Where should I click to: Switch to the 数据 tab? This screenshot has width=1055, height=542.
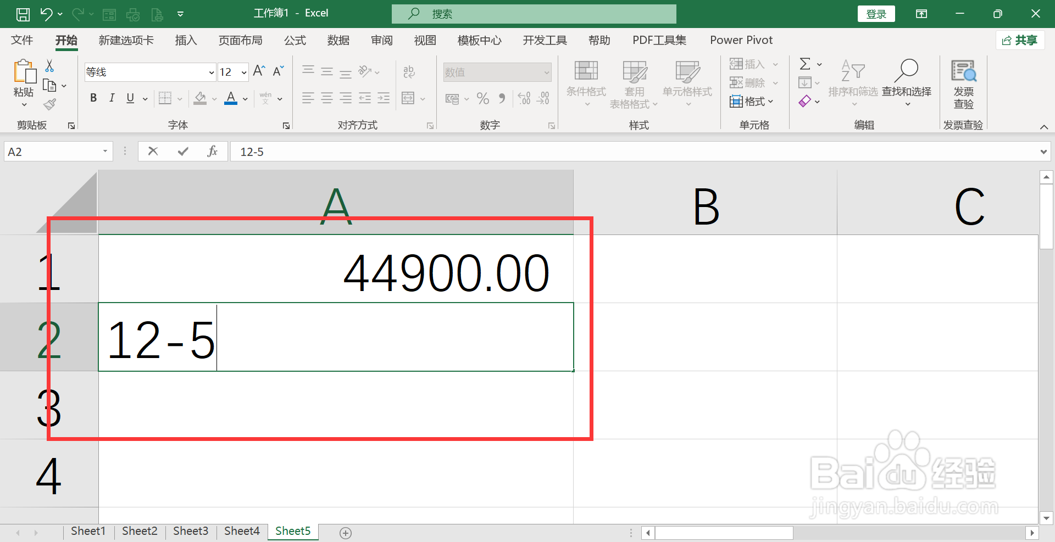338,40
